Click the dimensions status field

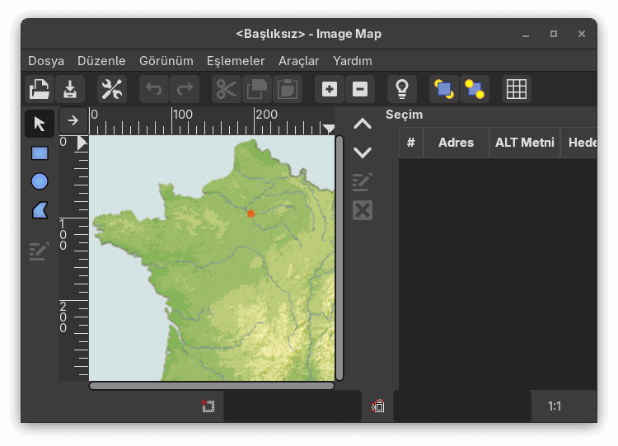pyautogui.click(x=462, y=406)
